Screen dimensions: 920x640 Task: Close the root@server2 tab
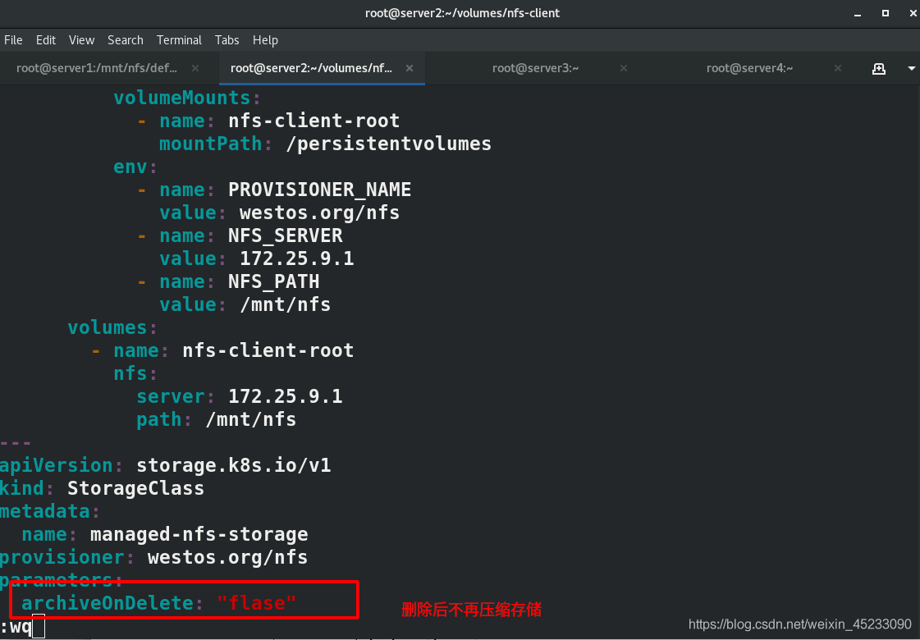tap(410, 68)
